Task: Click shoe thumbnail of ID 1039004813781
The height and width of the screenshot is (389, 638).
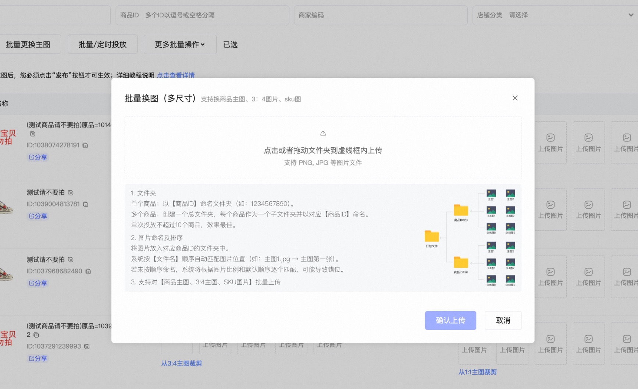Action: (x=6, y=207)
